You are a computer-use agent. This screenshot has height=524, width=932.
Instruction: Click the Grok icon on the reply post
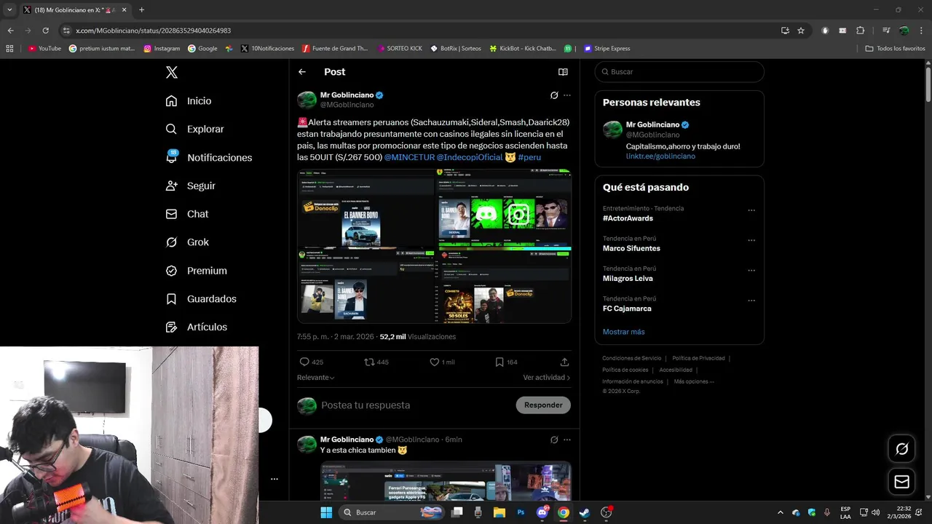coord(554,440)
